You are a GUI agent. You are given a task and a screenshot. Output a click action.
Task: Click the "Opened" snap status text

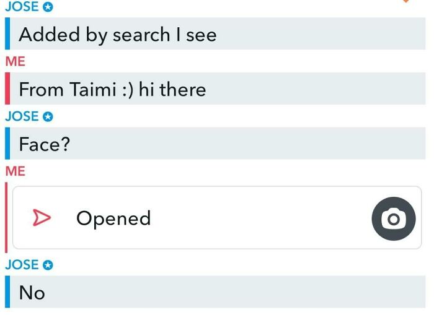coord(113,218)
